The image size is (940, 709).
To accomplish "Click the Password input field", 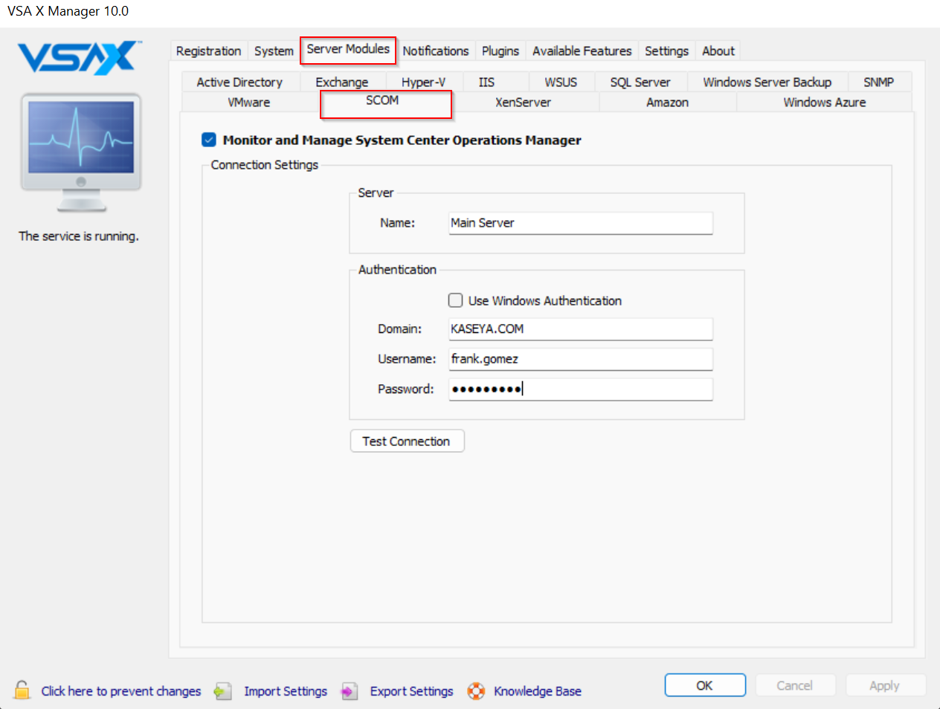I will click(x=581, y=389).
